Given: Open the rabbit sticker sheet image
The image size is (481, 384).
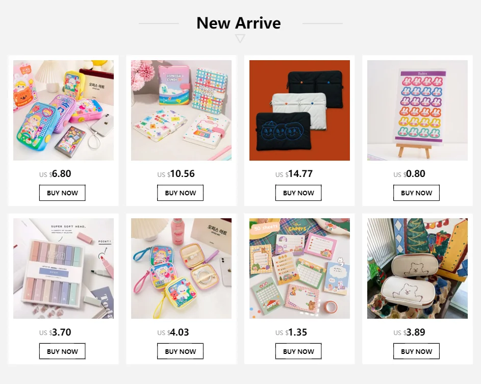Looking at the screenshot, I should click(x=418, y=110).
